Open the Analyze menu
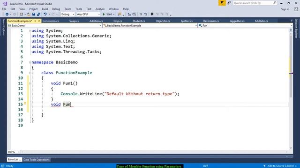300x168 pixels. tap(100, 9)
